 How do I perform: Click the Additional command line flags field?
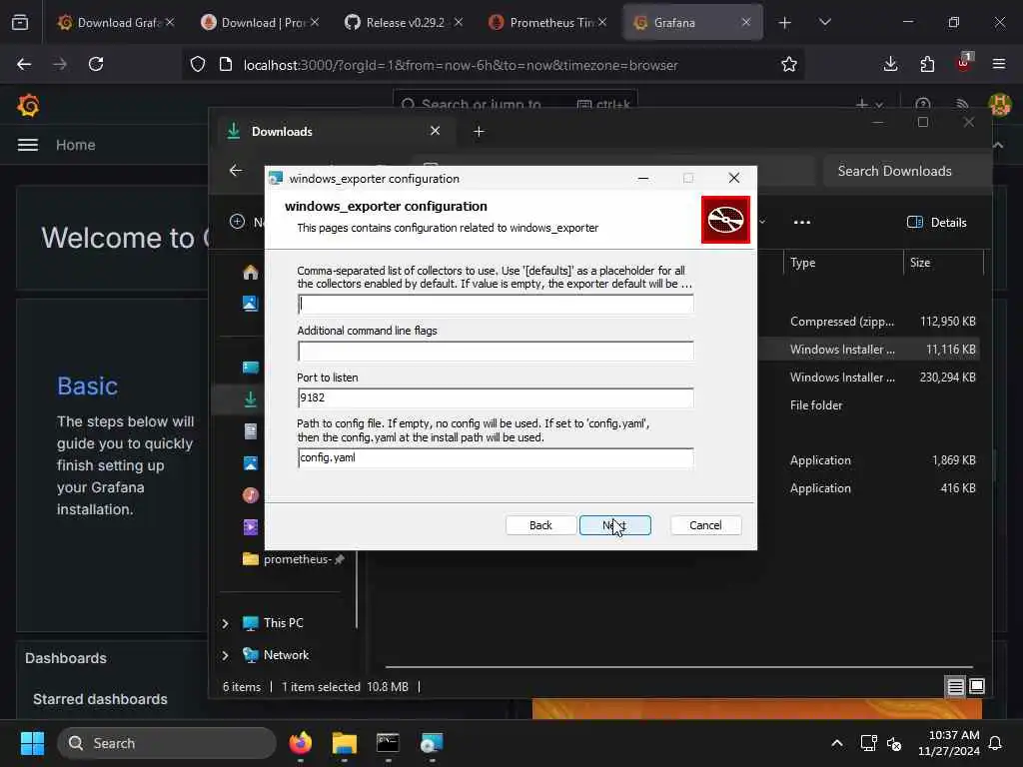point(496,351)
